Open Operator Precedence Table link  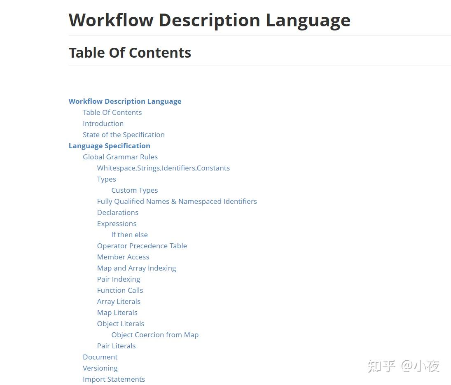(x=142, y=246)
